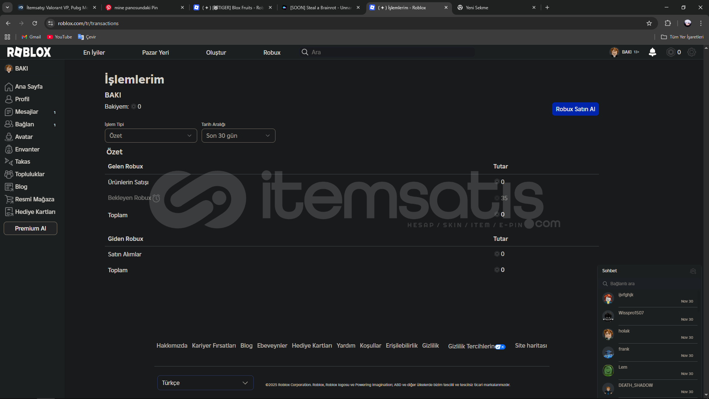
Task: Open the Site haritası footer link
Action: [x=531, y=345]
